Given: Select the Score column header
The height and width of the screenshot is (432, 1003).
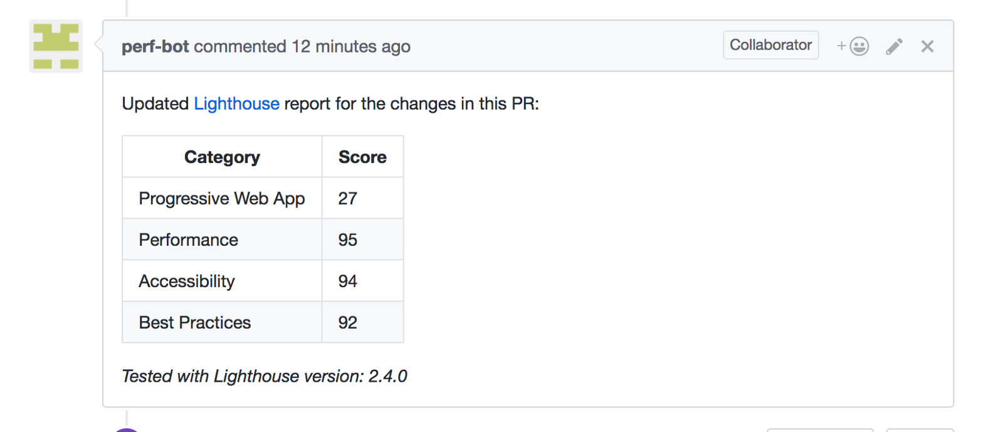Looking at the screenshot, I should [x=362, y=157].
